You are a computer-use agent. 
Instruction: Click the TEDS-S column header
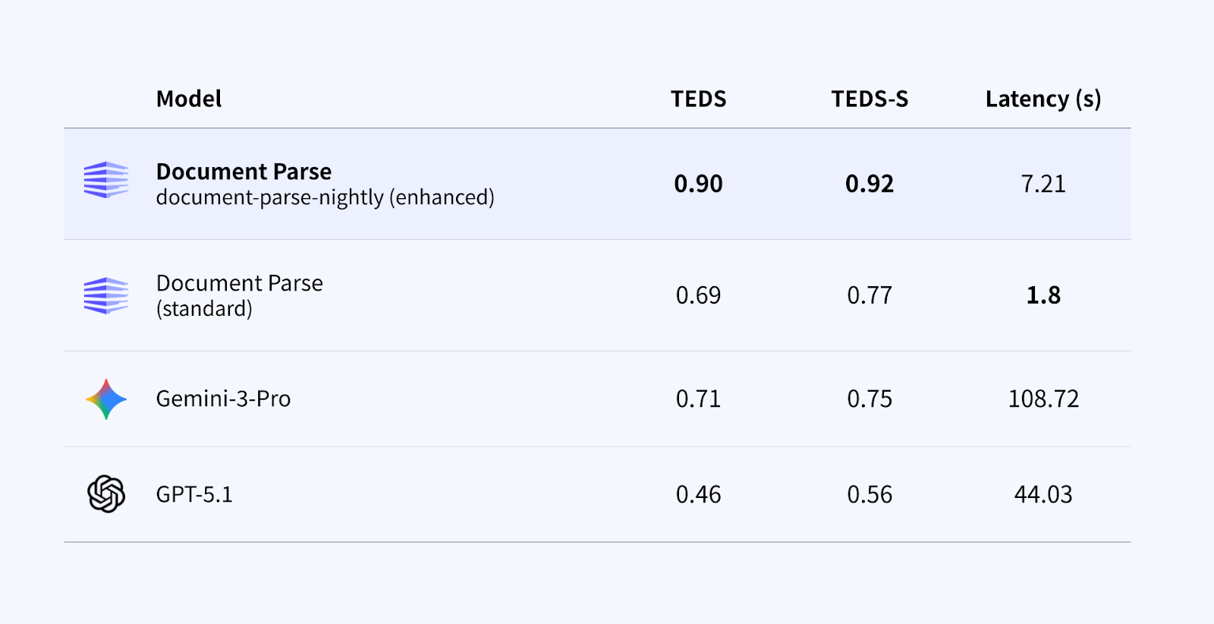[x=870, y=99]
